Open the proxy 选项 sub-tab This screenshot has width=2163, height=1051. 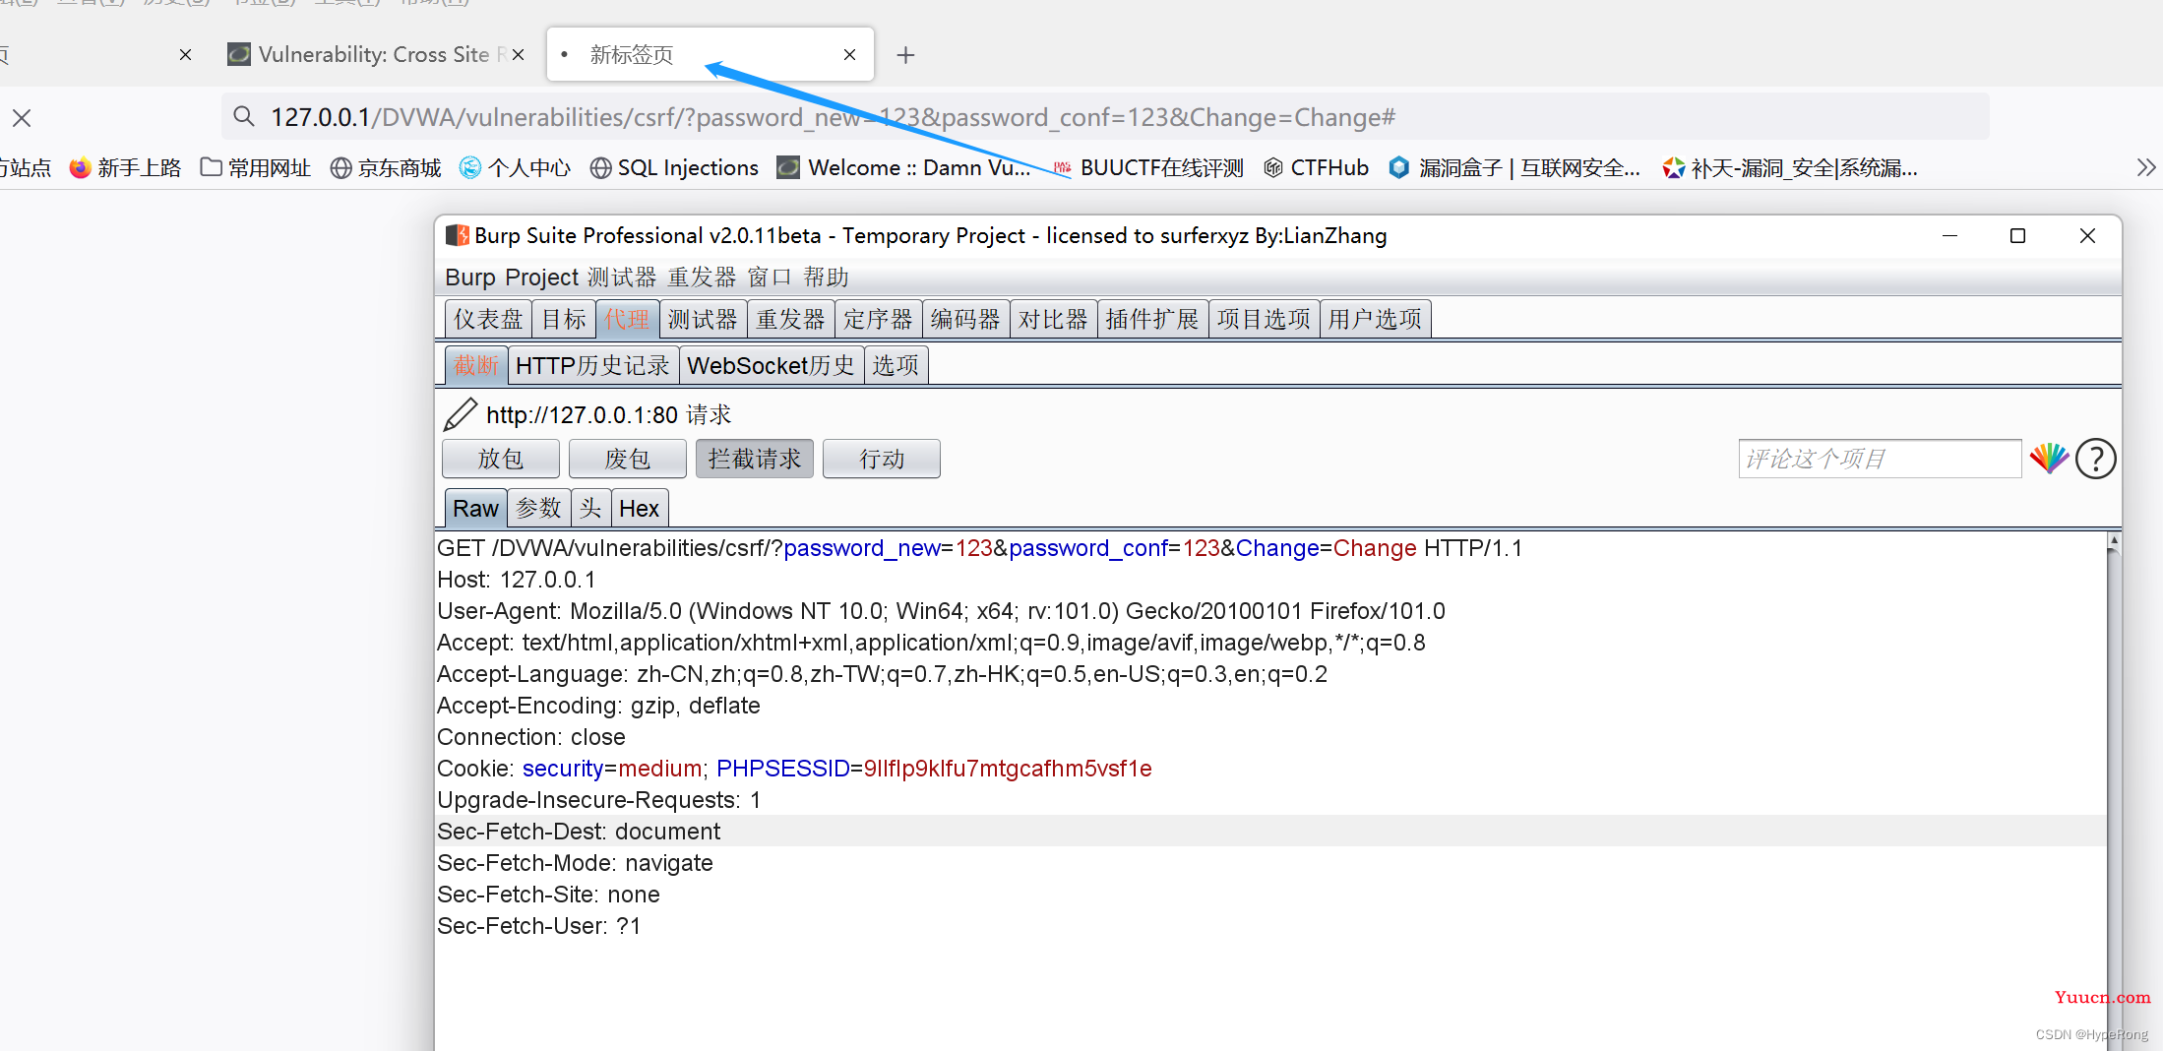(896, 366)
